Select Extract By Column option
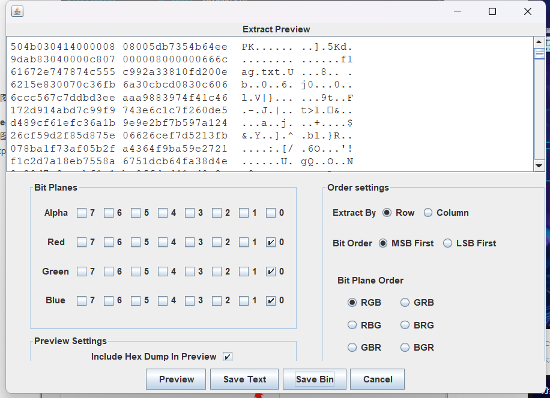 [x=428, y=213]
